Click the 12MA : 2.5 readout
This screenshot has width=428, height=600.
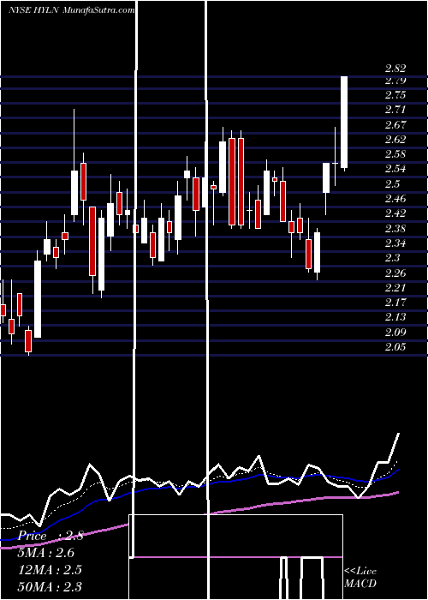point(50,570)
